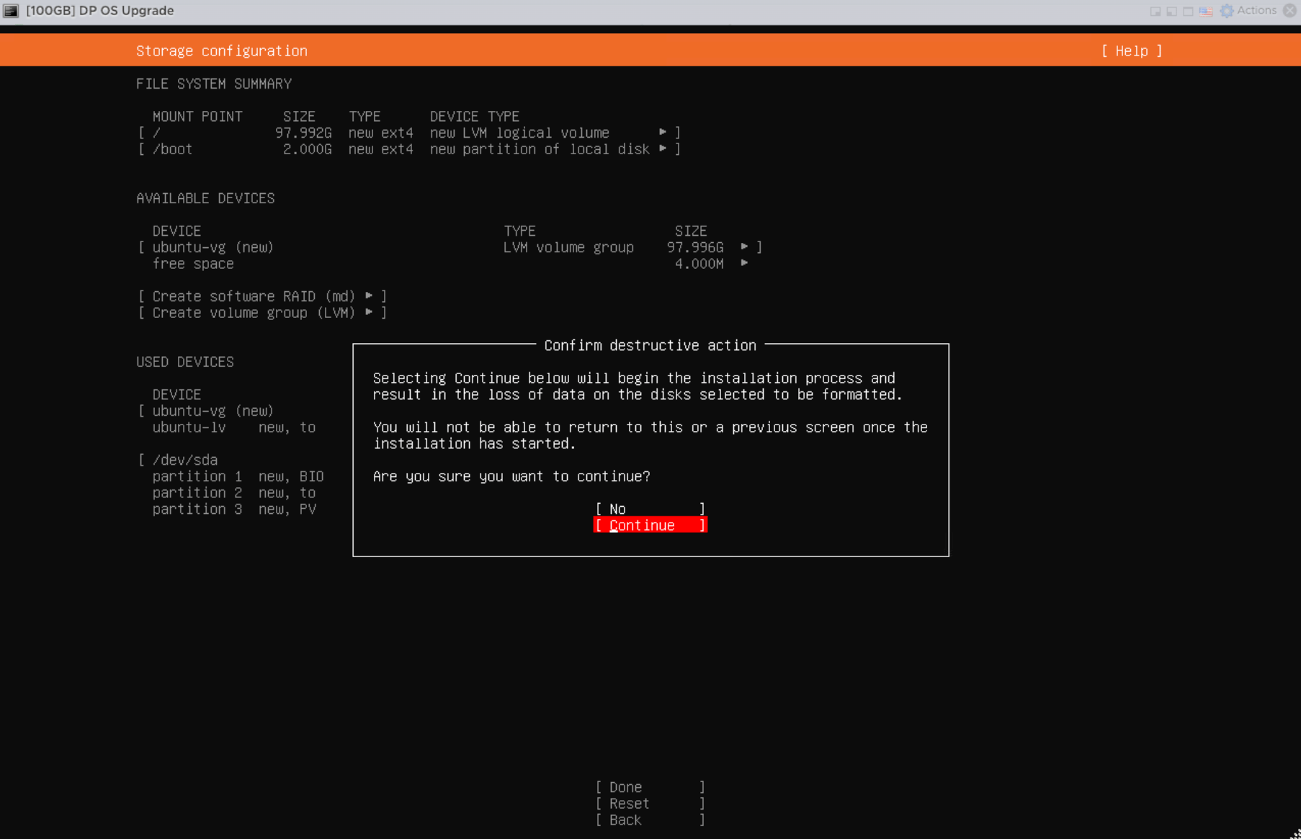Open Create software RAID (md)
This screenshot has height=839, width=1301.
(x=263, y=296)
